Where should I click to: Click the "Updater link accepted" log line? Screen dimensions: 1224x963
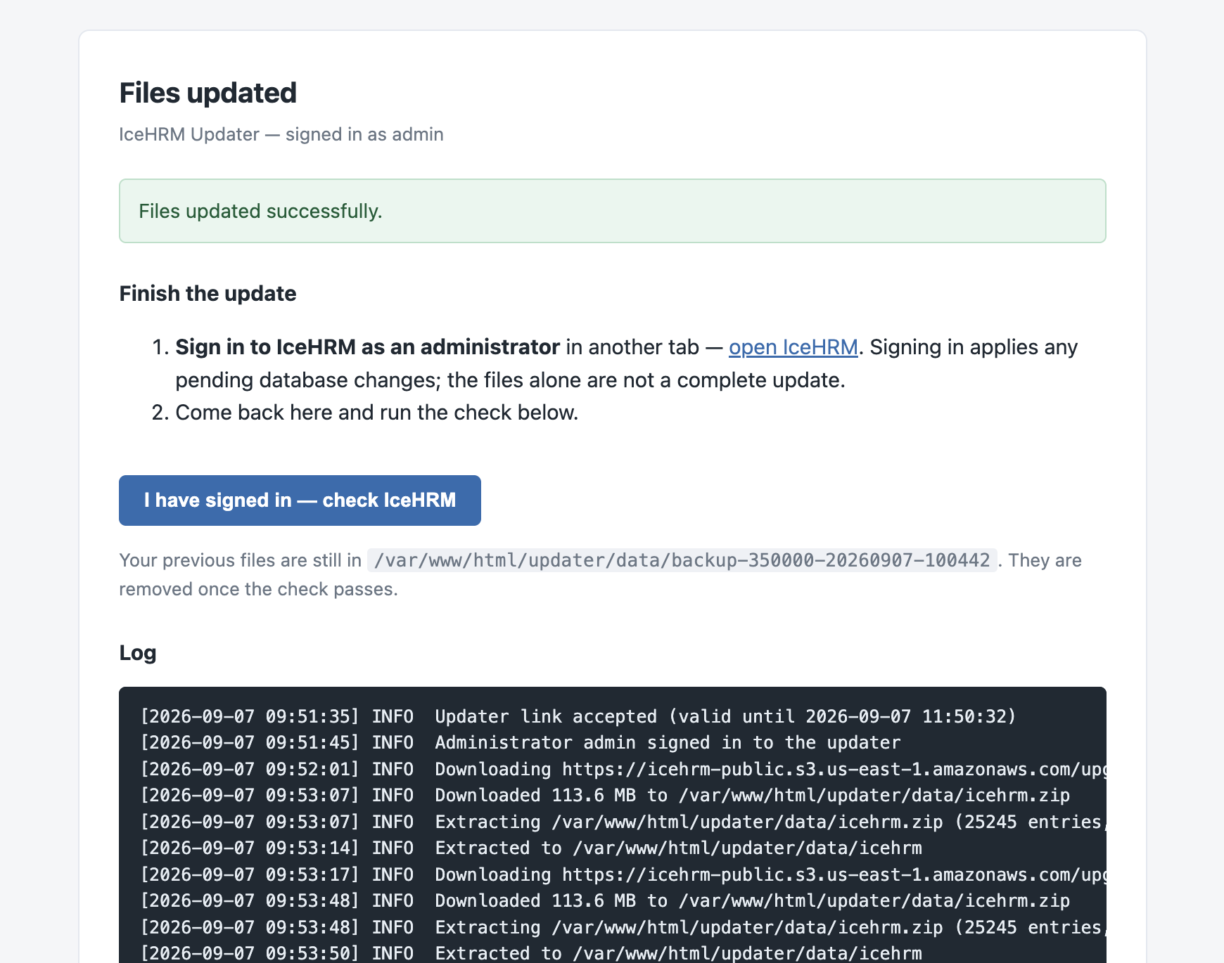click(578, 716)
